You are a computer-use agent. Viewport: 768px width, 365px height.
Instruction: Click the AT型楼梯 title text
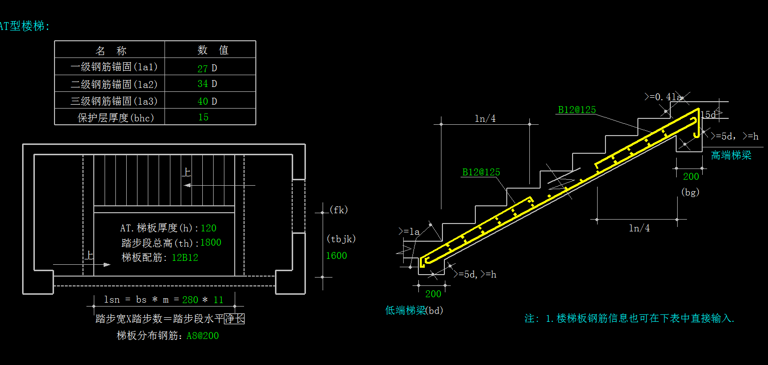[x=25, y=27]
